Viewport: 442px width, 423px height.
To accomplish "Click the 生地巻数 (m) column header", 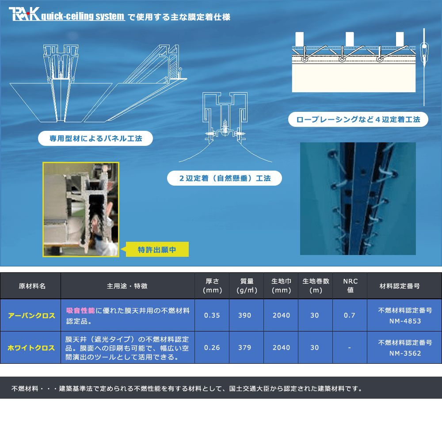I will tap(316, 286).
